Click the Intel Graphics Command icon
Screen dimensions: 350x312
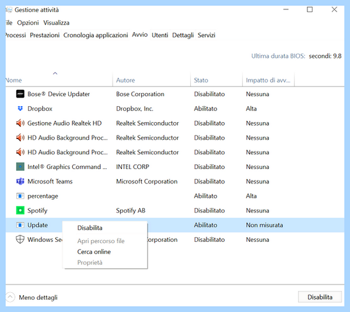point(20,167)
